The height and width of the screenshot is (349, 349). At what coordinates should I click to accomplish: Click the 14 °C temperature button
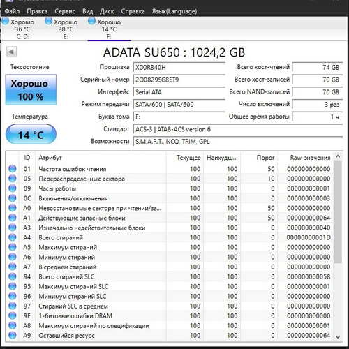[x=31, y=135]
